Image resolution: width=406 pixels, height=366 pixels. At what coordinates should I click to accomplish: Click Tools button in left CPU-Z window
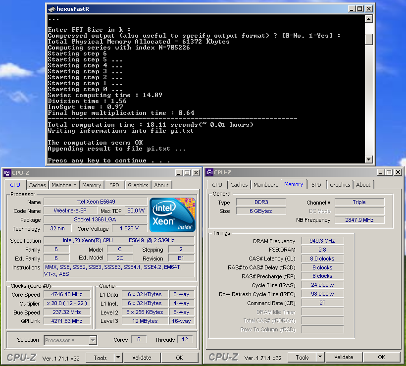100,358
